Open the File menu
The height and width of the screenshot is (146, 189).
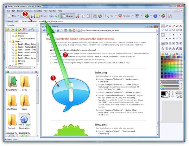coord(9,11)
